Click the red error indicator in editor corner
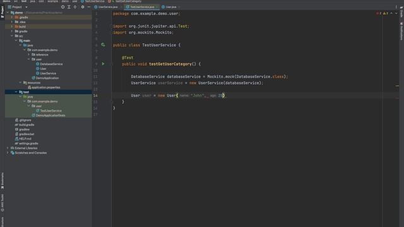This screenshot has width=404, height=227. tap(379, 13)
